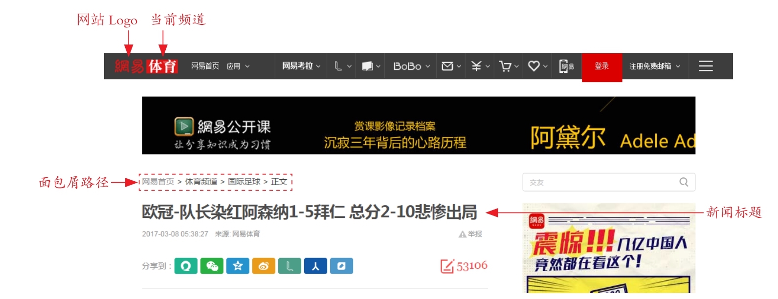Viewport: 778px width, 299px height.
Task: Click the NetEase 網易 logo
Action: pos(129,66)
